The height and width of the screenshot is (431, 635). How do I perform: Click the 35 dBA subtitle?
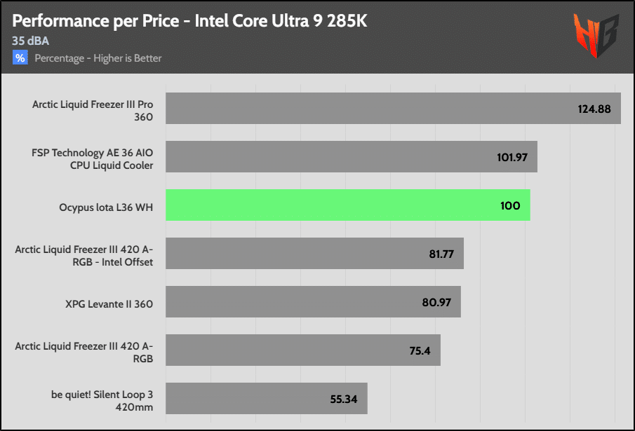pyautogui.click(x=30, y=41)
